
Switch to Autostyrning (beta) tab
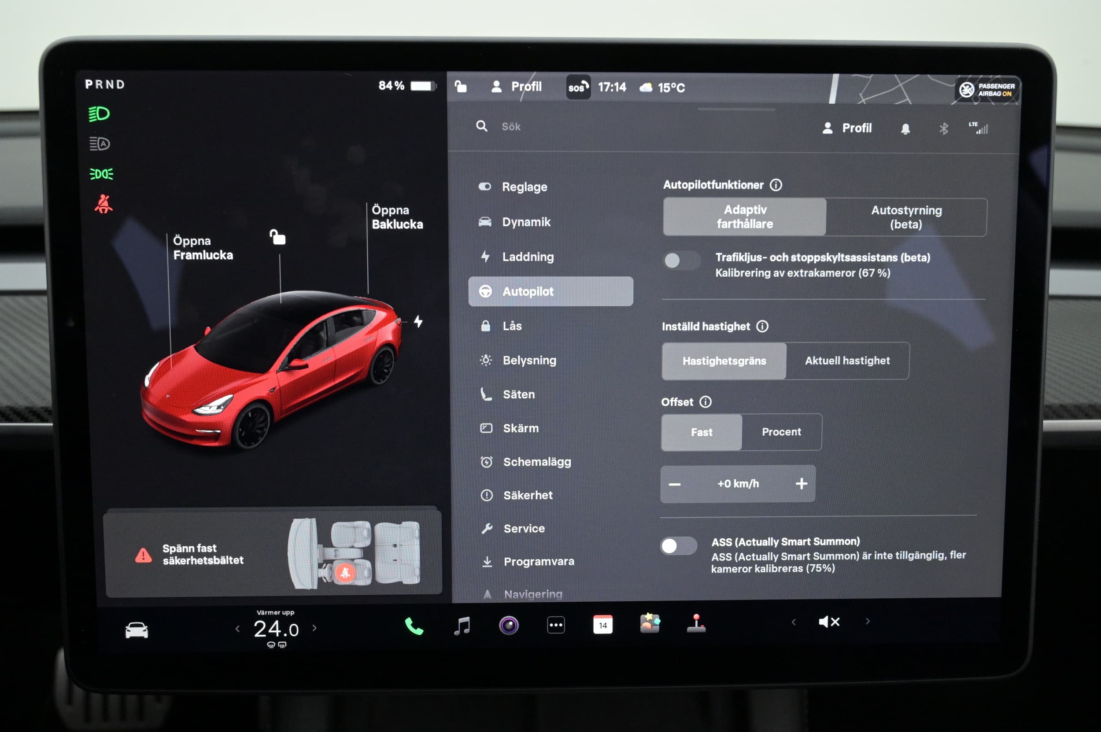[906, 217]
